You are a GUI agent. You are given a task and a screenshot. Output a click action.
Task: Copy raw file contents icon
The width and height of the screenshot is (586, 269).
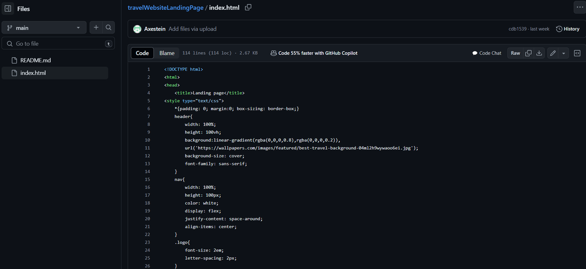coord(528,53)
